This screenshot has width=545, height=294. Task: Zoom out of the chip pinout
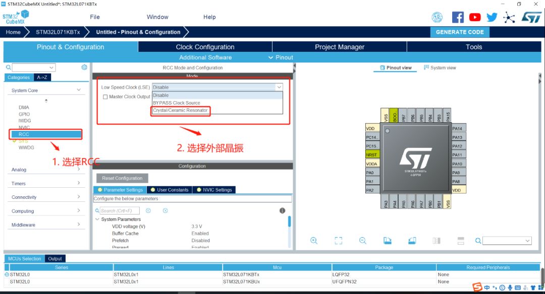point(363,241)
